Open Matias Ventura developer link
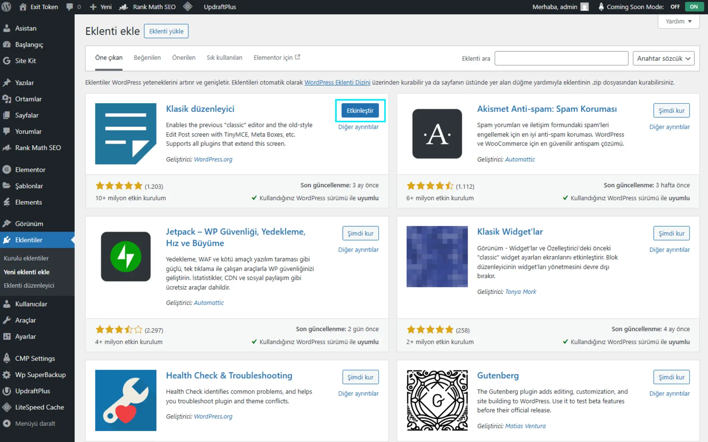The image size is (708, 442). click(525, 426)
